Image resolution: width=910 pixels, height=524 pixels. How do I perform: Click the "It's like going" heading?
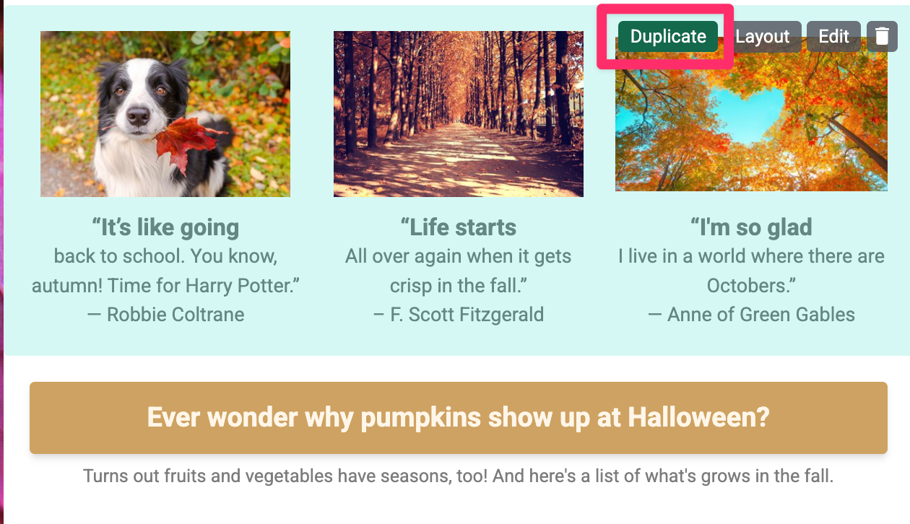165,227
